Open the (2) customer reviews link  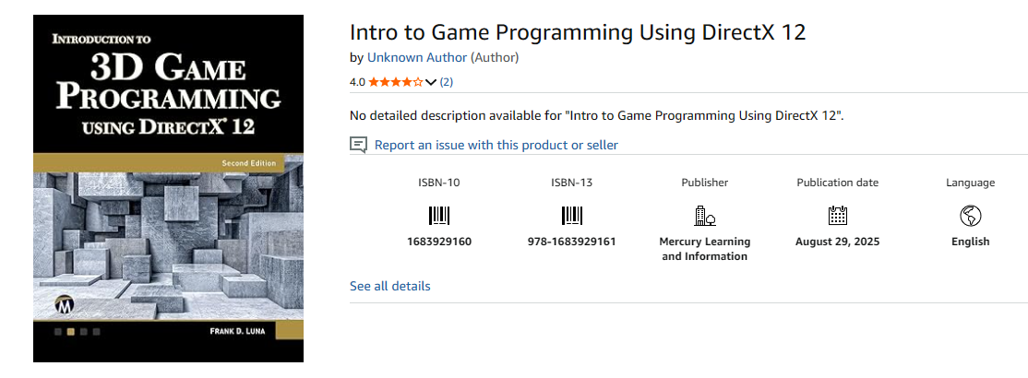pos(447,82)
